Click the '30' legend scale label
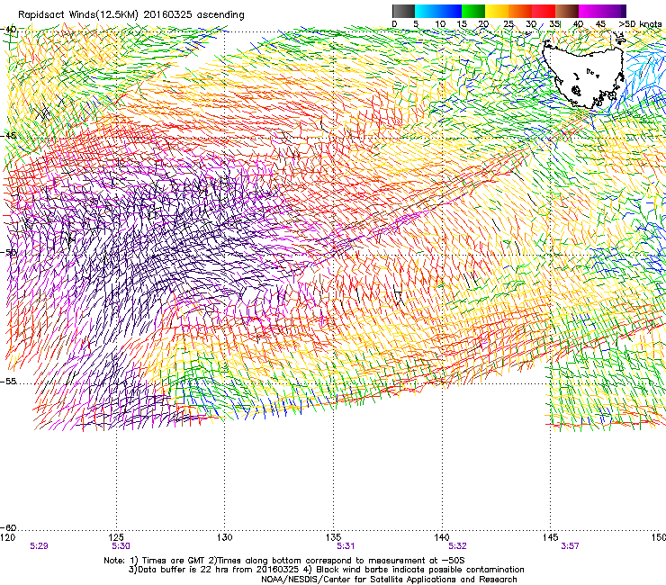Viewport: 666px width, 585px height. pyautogui.click(x=531, y=24)
